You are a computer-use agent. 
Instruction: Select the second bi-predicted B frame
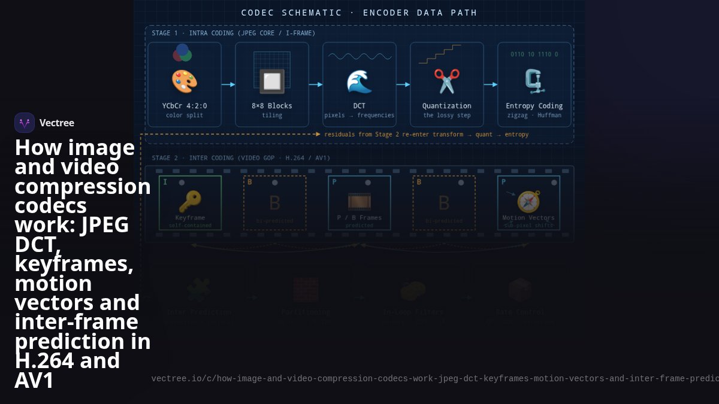pyautogui.click(x=444, y=203)
